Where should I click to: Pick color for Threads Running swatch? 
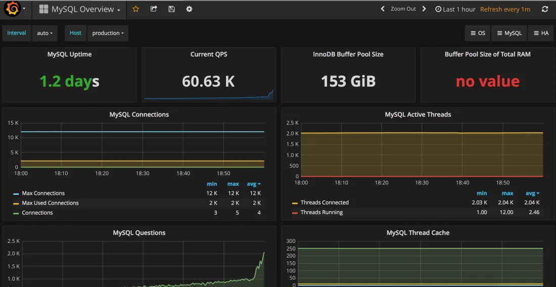point(295,213)
